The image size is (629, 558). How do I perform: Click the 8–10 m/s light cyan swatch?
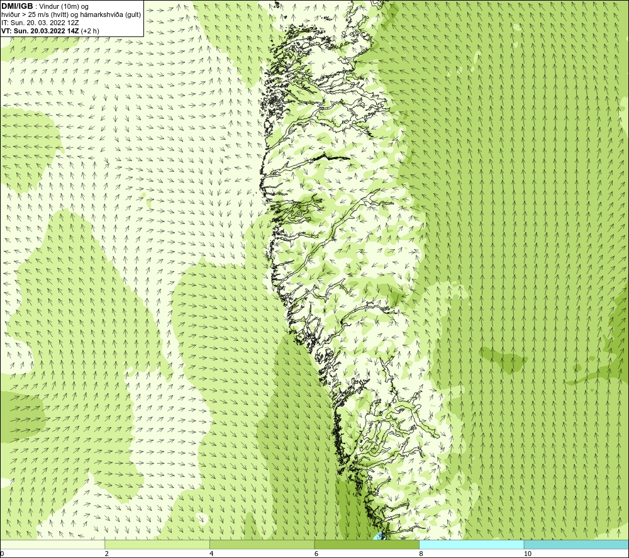[x=471, y=544]
